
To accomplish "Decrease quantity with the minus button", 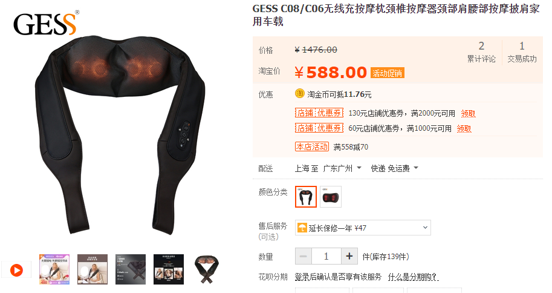I will click(304, 256).
